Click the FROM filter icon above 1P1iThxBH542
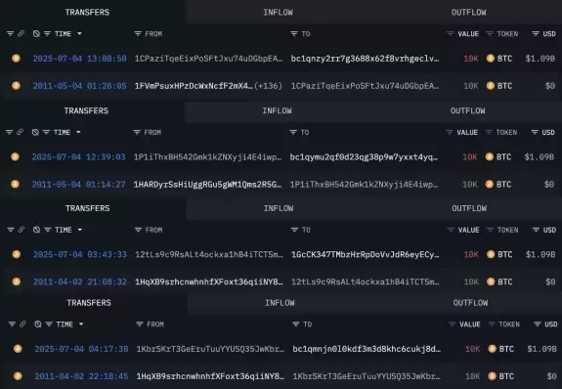The width and height of the screenshot is (562, 389). [x=137, y=132]
